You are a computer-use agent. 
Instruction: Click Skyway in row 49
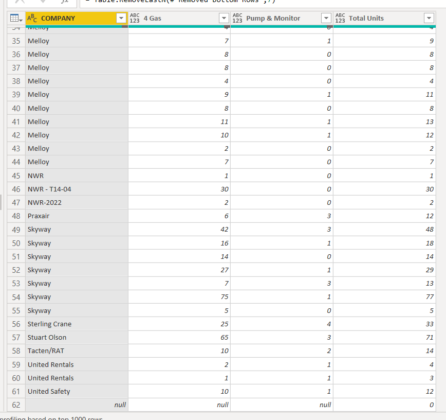[x=77, y=230]
